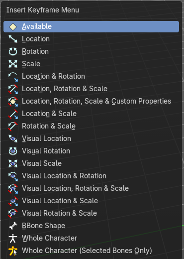Select Visual Location & Scale
184x259 pixels.
pos(91,201)
